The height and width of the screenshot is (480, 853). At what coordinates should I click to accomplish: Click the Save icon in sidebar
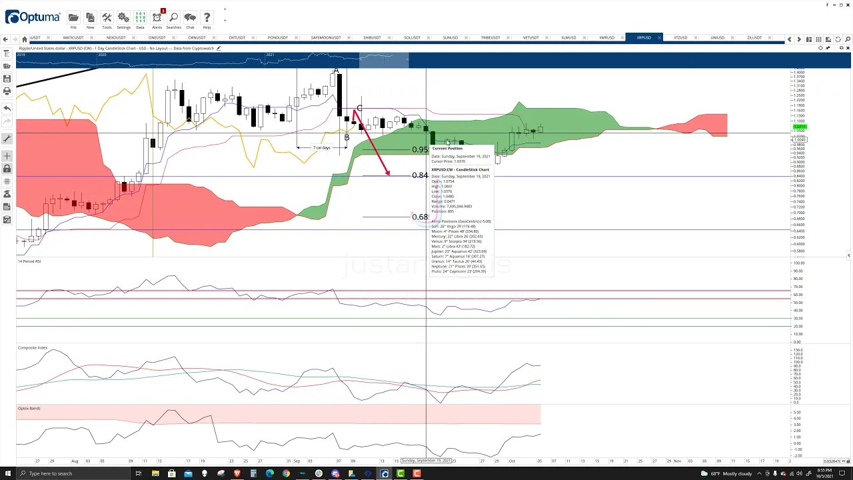coord(7,79)
